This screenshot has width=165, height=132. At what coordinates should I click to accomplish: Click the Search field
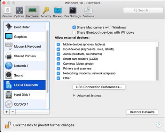[143, 10]
